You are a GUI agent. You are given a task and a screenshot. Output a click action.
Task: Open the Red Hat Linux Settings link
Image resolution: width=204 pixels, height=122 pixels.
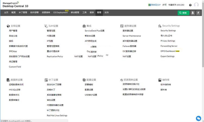[x=57, y=115]
